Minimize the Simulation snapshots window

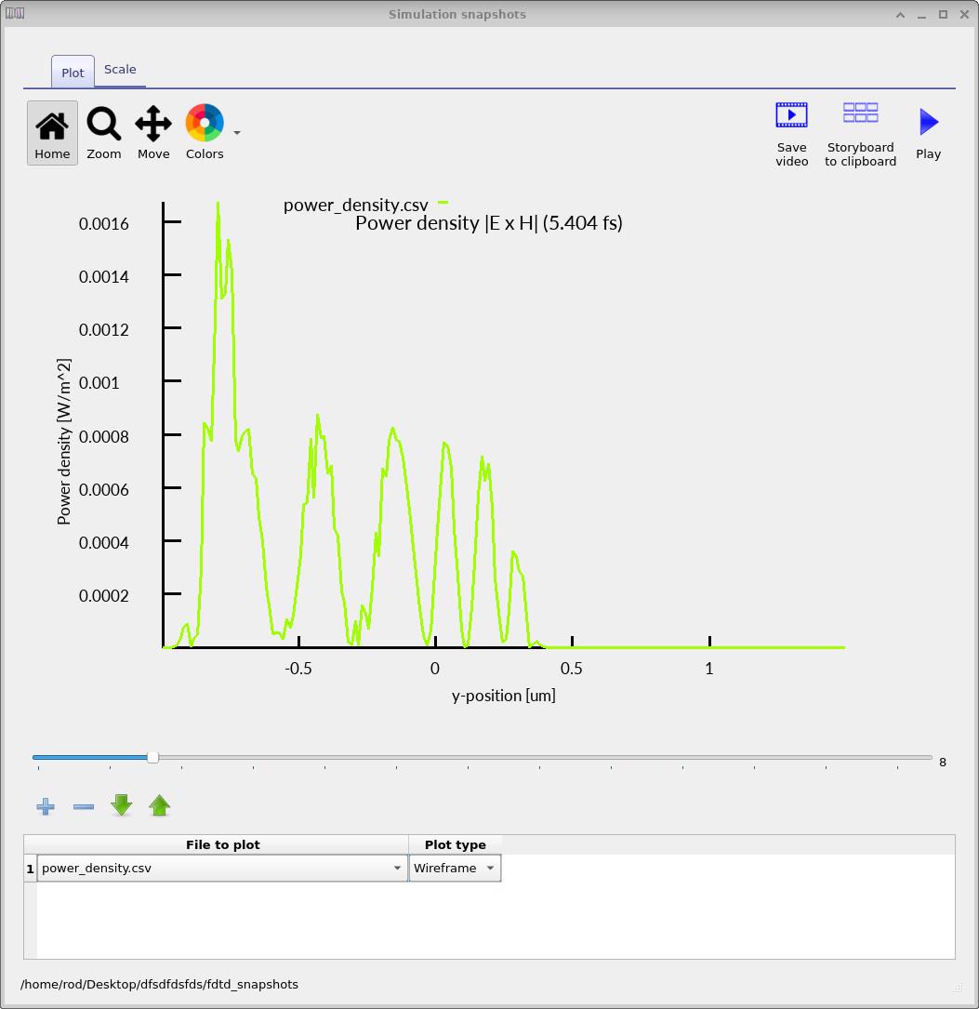pyautogui.click(x=921, y=15)
